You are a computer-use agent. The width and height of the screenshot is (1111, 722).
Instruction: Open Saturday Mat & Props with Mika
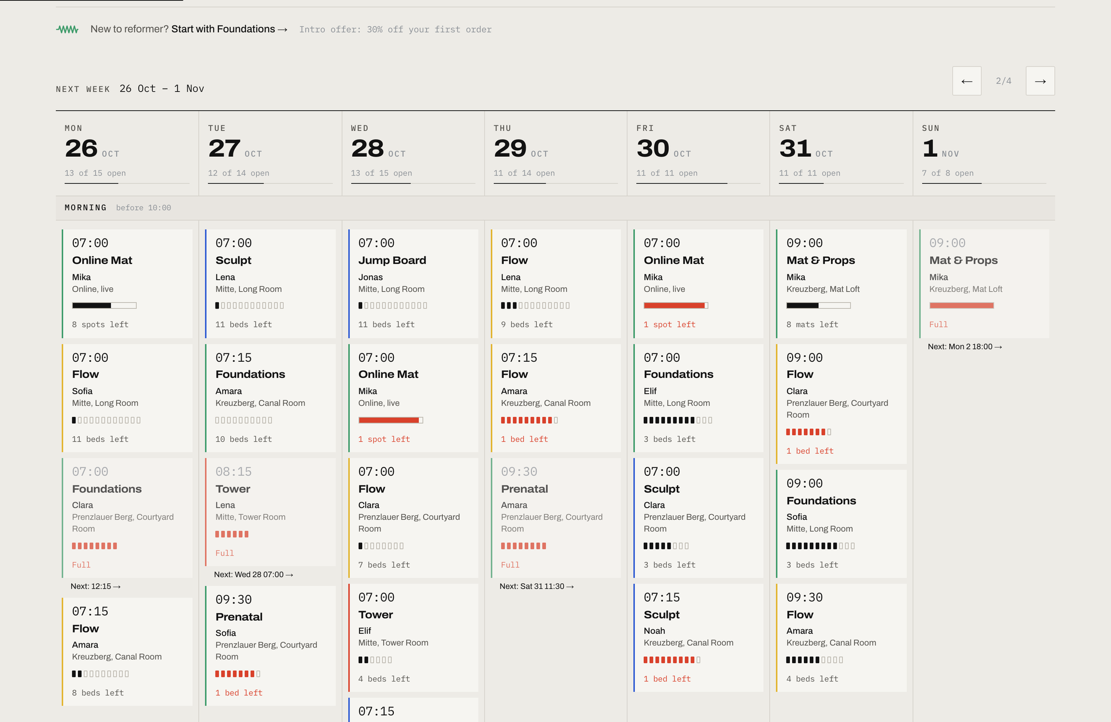tap(842, 283)
